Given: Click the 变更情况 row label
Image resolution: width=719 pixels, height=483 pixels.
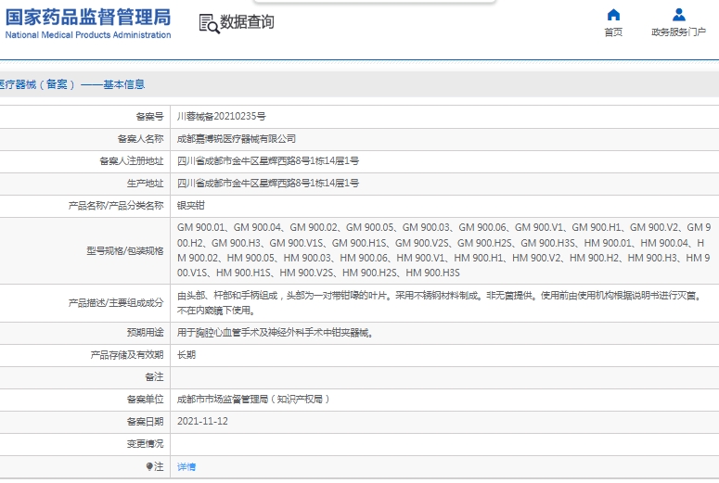Looking at the screenshot, I should 145,443.
